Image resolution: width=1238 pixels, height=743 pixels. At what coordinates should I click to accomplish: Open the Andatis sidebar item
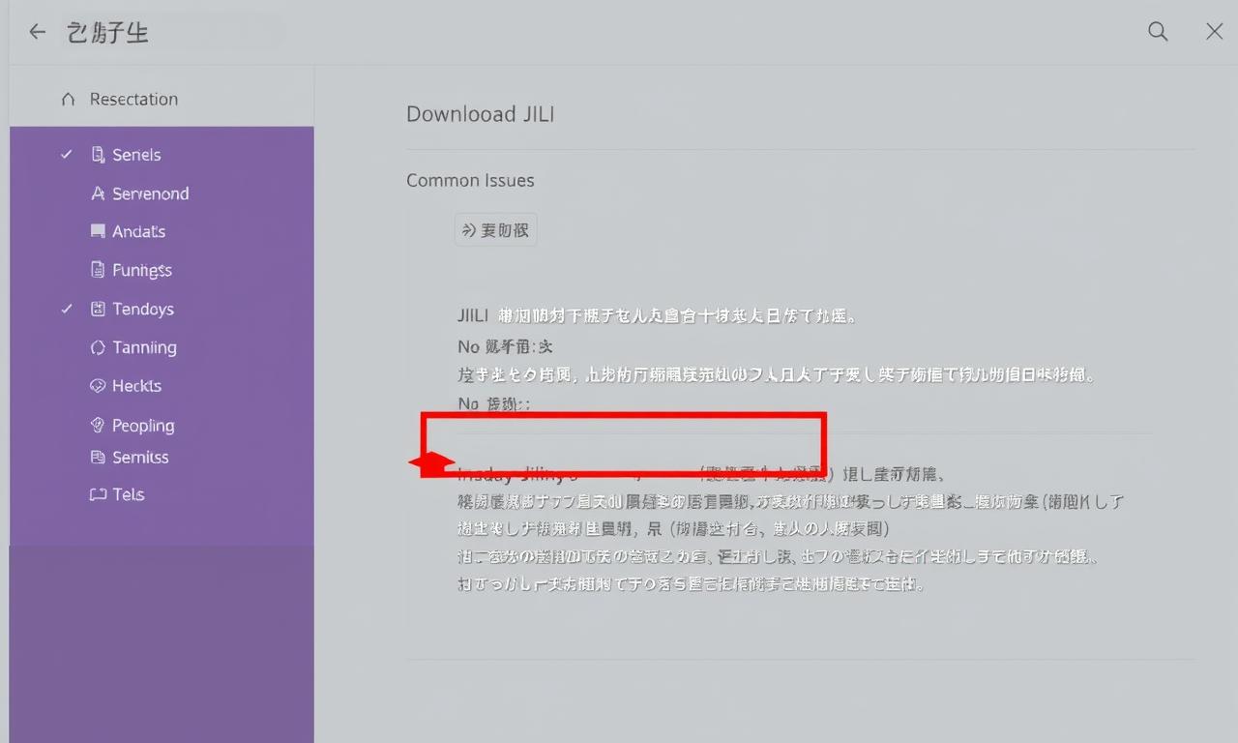(x=138, y=231)
